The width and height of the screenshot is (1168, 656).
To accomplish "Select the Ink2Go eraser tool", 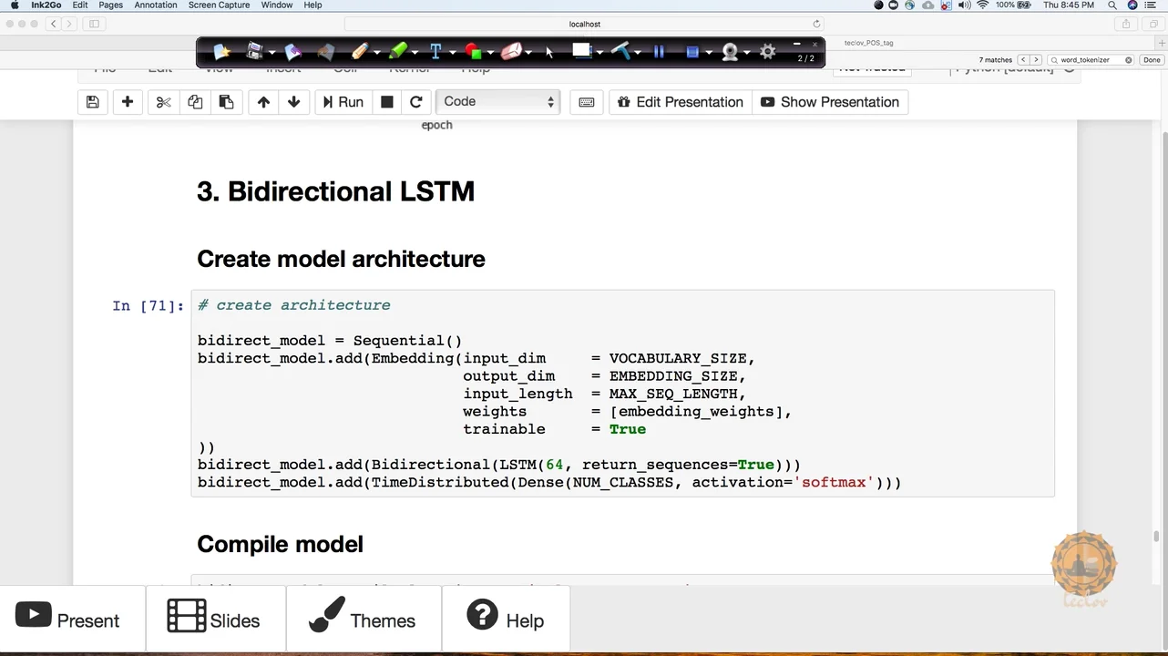I will [510, 52].
